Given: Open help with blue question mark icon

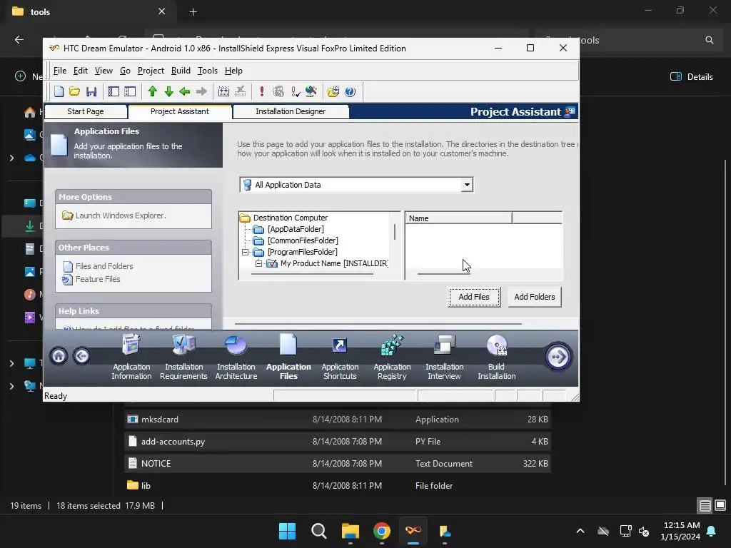Looking at the screenshot, I should click(350, 91).
